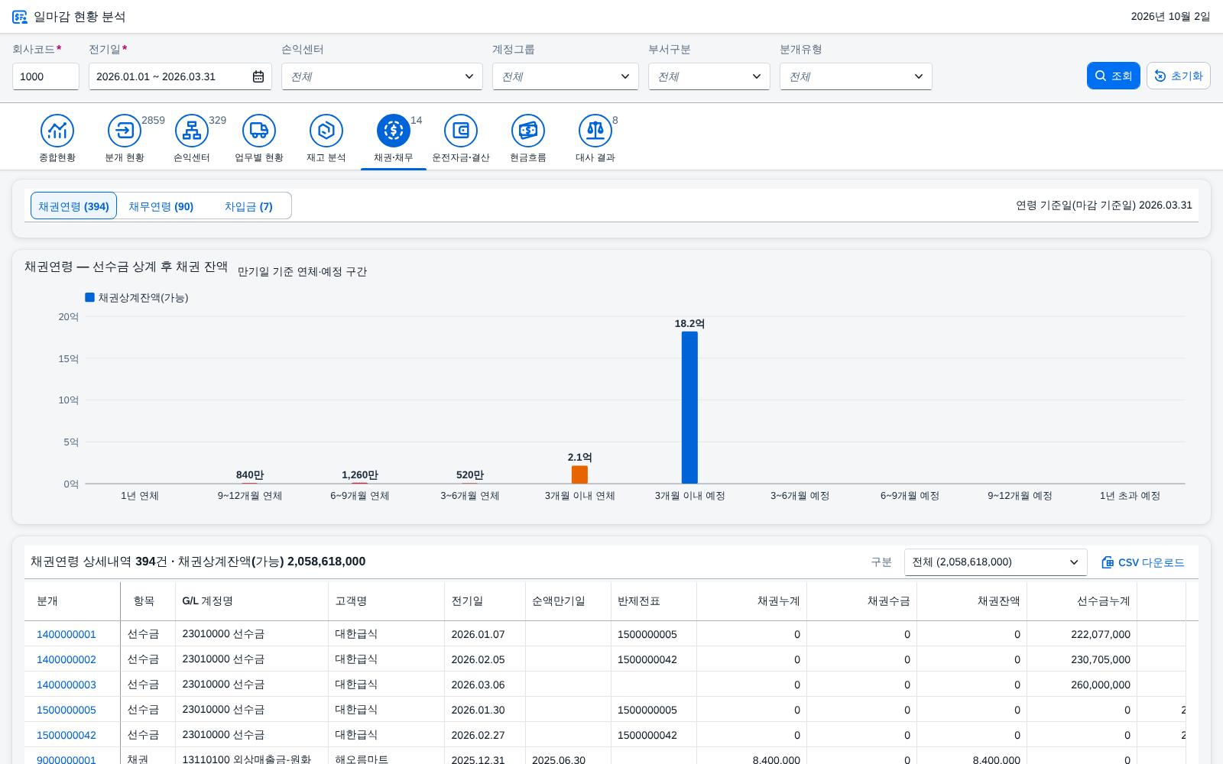Screen dimensions: 1223x764
Task: Download data with CSV 다운로드
Action: pyautogui.click(x=1144, y=562)
